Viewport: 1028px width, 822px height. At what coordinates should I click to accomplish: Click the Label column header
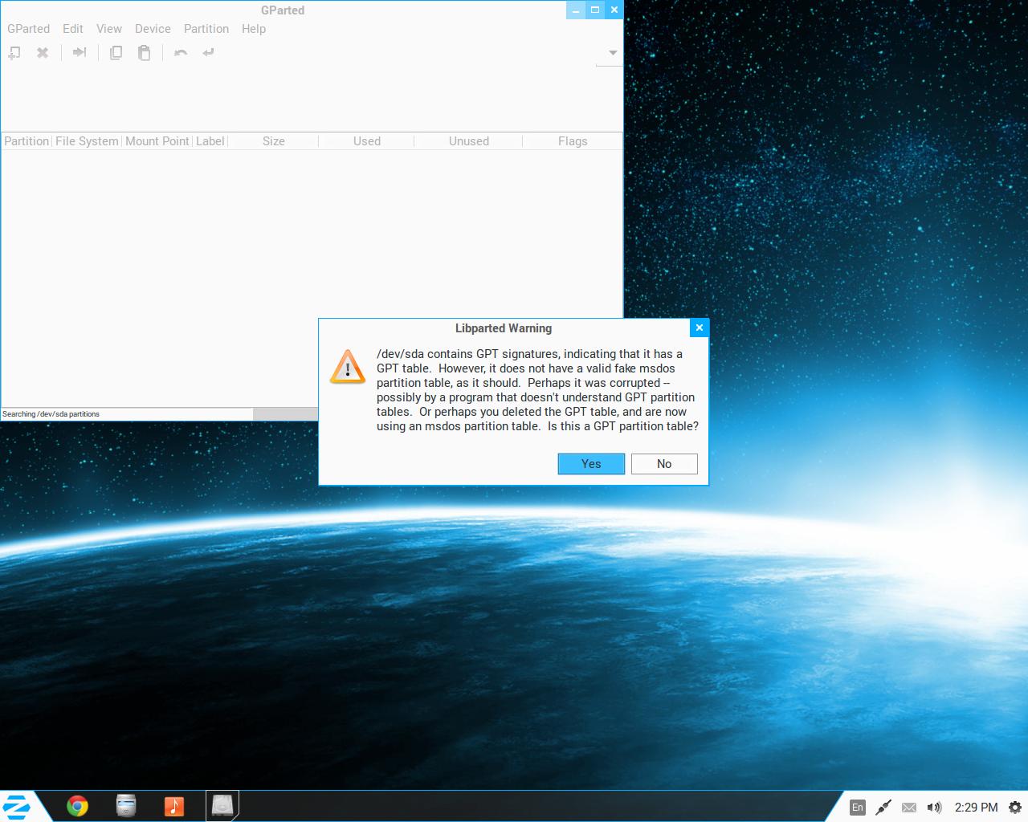point(210,141)
